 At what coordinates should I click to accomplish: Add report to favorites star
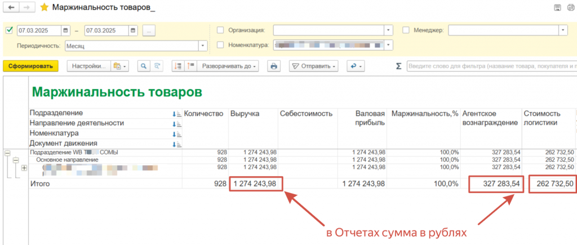click(44, 8)
